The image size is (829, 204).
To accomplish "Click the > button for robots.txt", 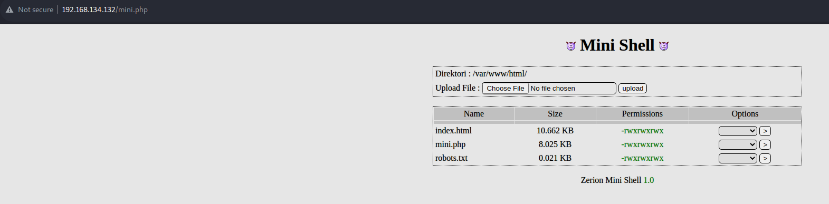I will coord(765,158).
